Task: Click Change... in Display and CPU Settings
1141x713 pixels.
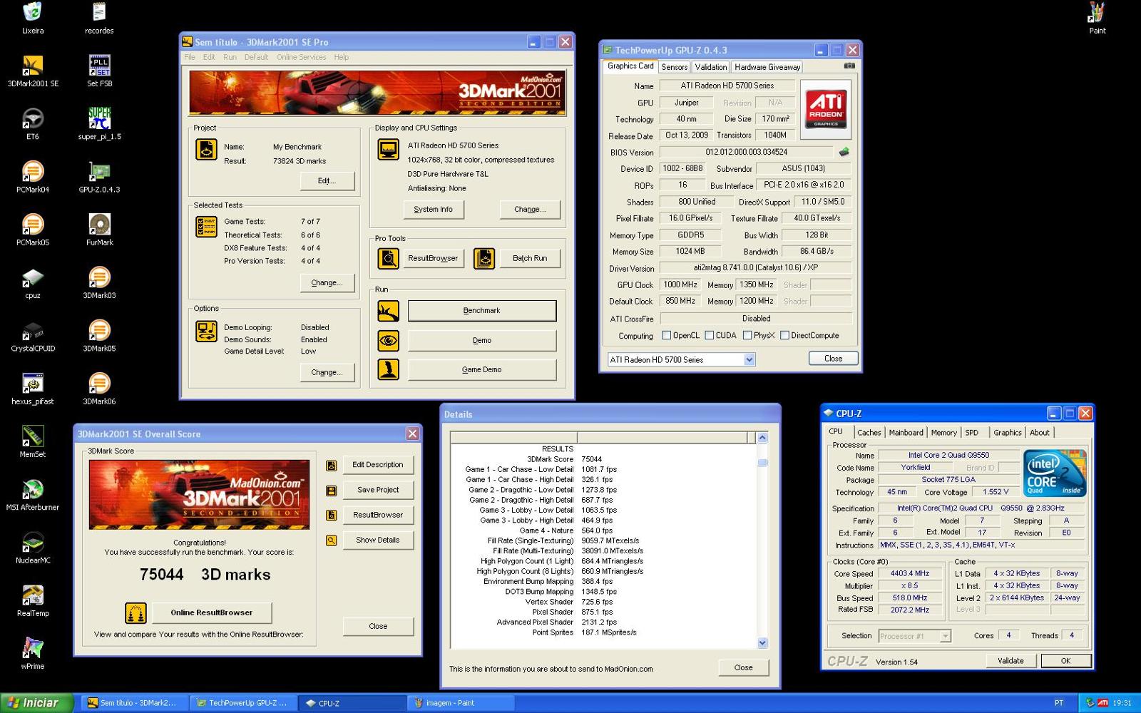Action: (530, 210)
